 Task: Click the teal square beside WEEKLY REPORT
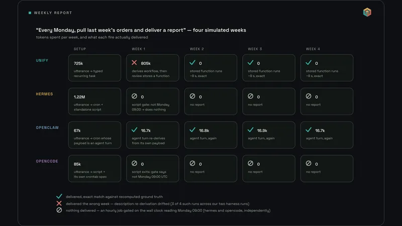pos(30,13)
